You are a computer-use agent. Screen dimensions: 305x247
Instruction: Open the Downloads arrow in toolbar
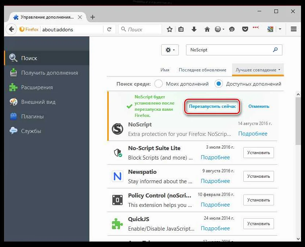(194, 29)
